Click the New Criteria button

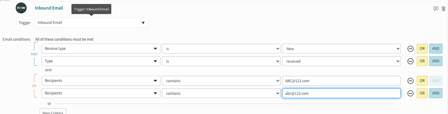pyautogui.click(x=53, y=112)
